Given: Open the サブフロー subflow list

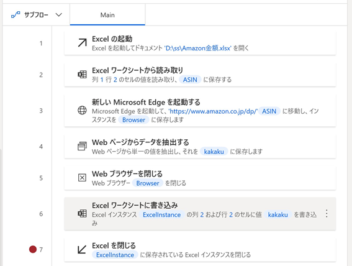Looking at the screenshot, I should 37,15.
